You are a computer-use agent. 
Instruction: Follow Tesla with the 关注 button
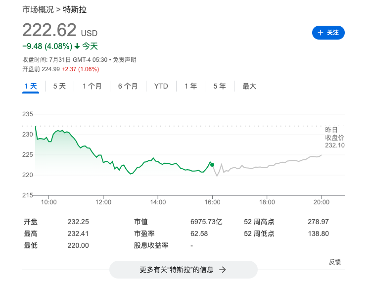pos(328,33)
